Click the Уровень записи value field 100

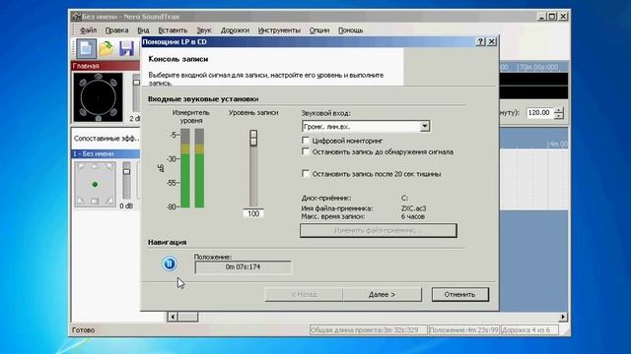253,214
